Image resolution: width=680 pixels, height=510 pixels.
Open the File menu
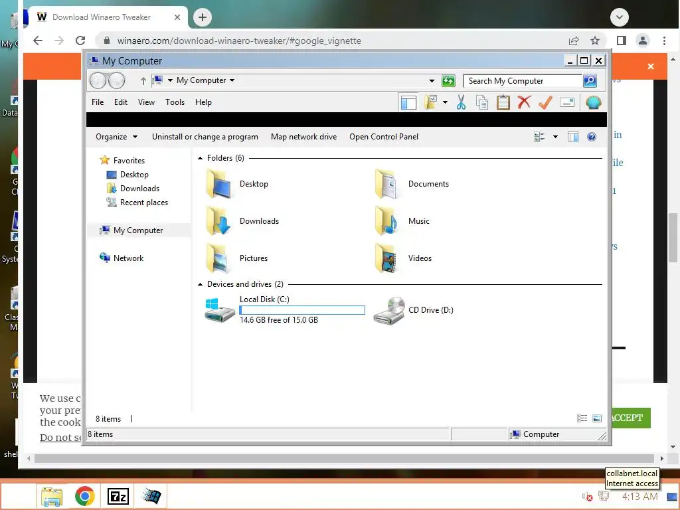pyautogui.click(x=98, y=102)
